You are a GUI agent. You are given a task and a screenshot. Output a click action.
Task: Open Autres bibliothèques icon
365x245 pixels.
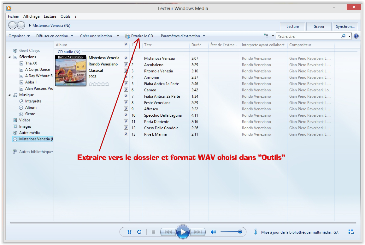click(x=15, y=152)
